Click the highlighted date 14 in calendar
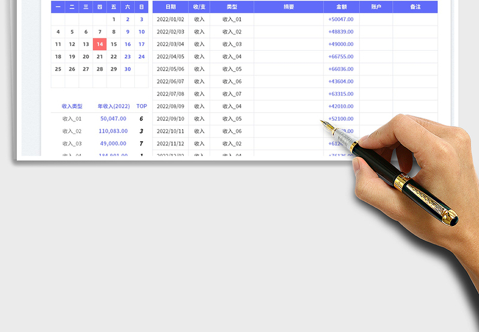The width and height of the screenshot is (479, 332). pos(99,44)
